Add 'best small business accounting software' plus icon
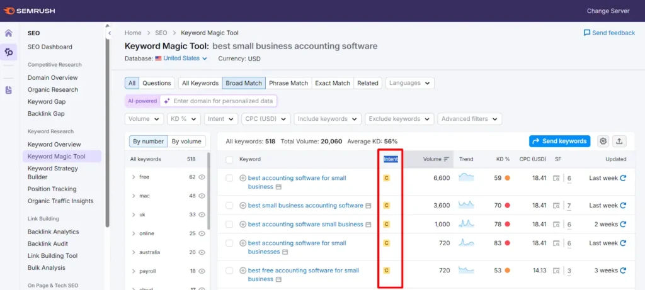Viewport: 645px width, 290px height. [243, 205]
